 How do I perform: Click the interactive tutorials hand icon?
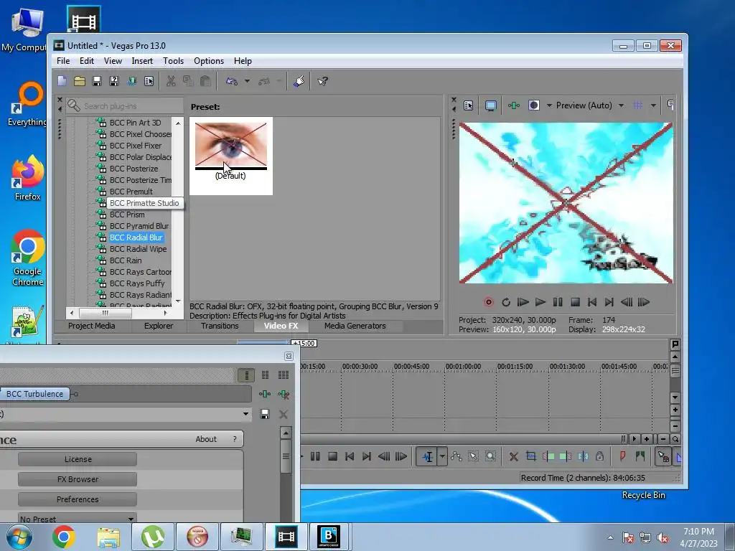[299, 81]
